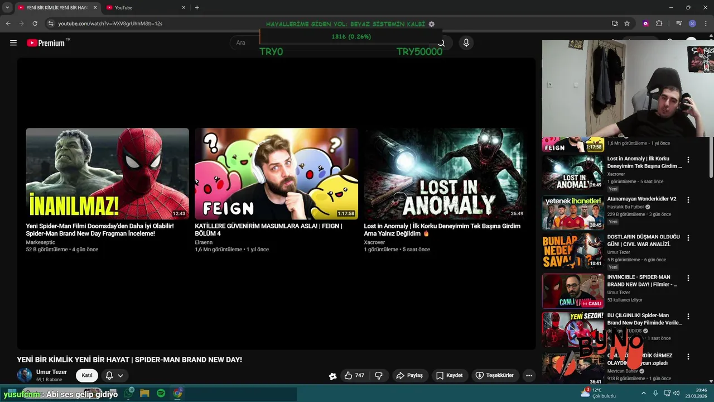
Task: Open Markeseptic channel under endscreen video
Action: pyautogui.click(x=40, y=242)
